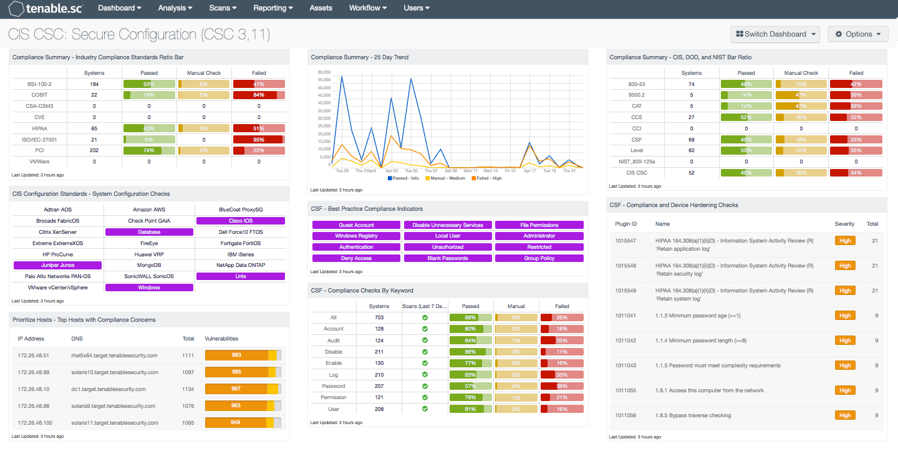Screen dimensions: 898x469
Task: Expand the Analysis menu
Action: pos(175,8)
